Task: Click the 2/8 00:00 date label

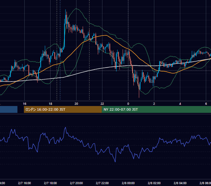Action: pos(128,183)
